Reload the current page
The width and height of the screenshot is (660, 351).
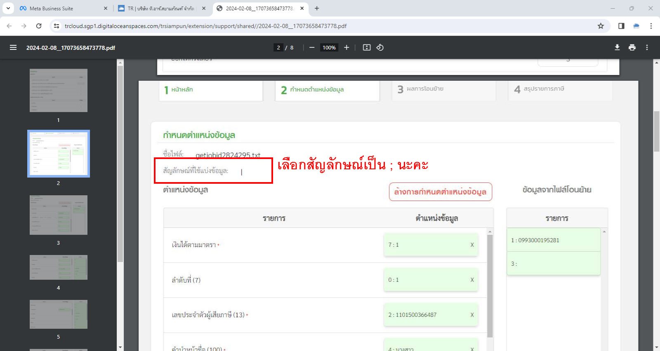point(39,26)
